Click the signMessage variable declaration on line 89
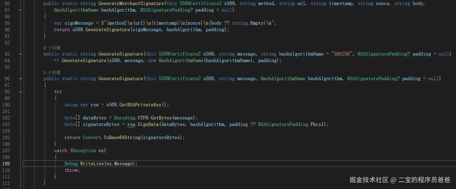This screenshot has height=189, width=456. pyautogui.click(x=79, y=23)
